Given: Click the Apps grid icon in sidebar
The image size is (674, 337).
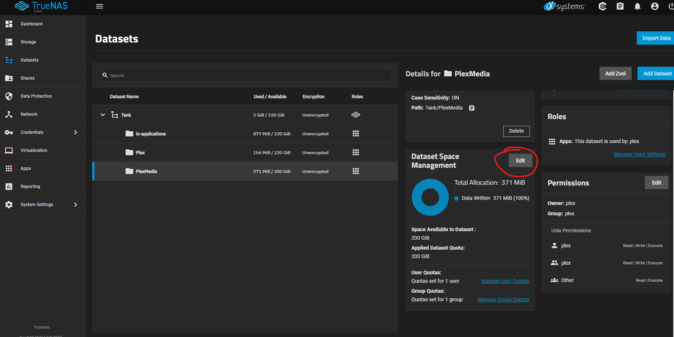Looking at the screenshot, I should [x=9, y=168].
